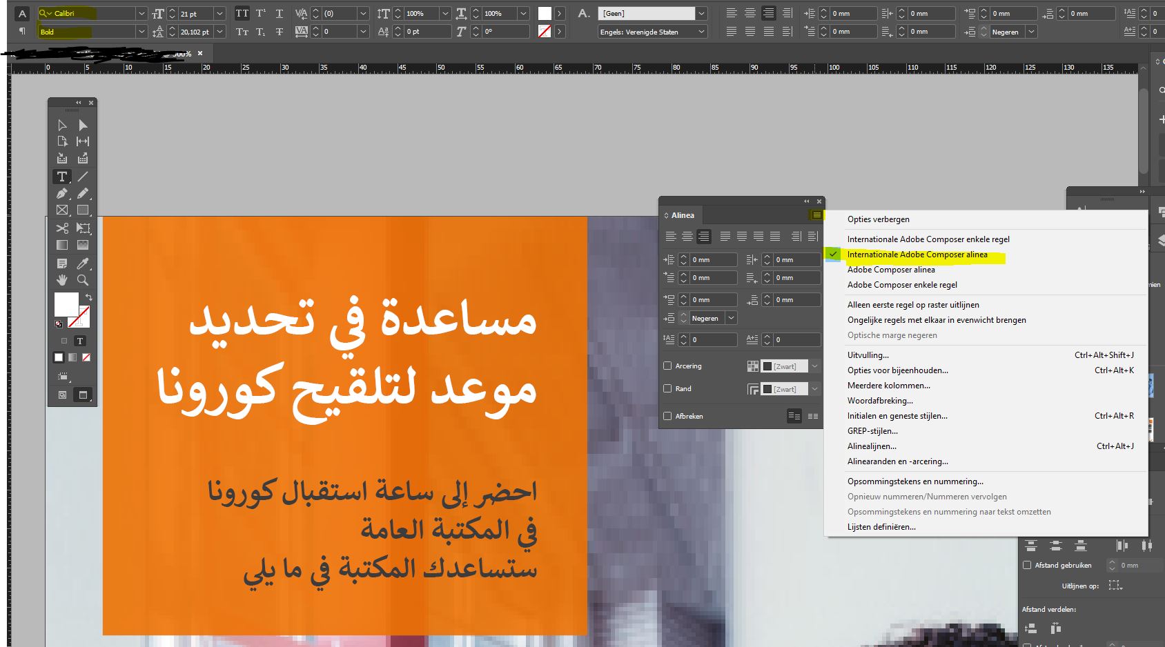Select the Pen tool
The image size is (1165, 647).
(61, 193)
